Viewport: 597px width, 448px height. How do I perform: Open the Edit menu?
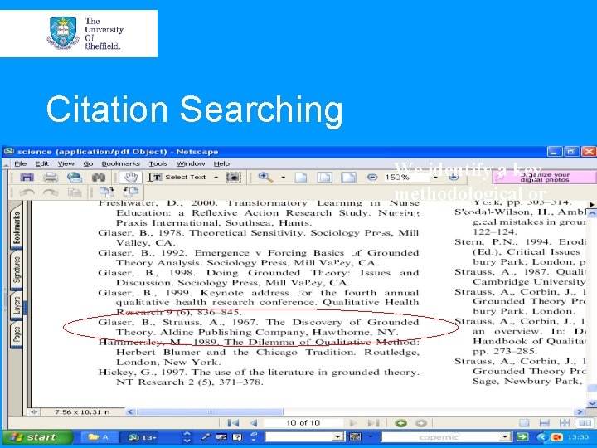42,163
